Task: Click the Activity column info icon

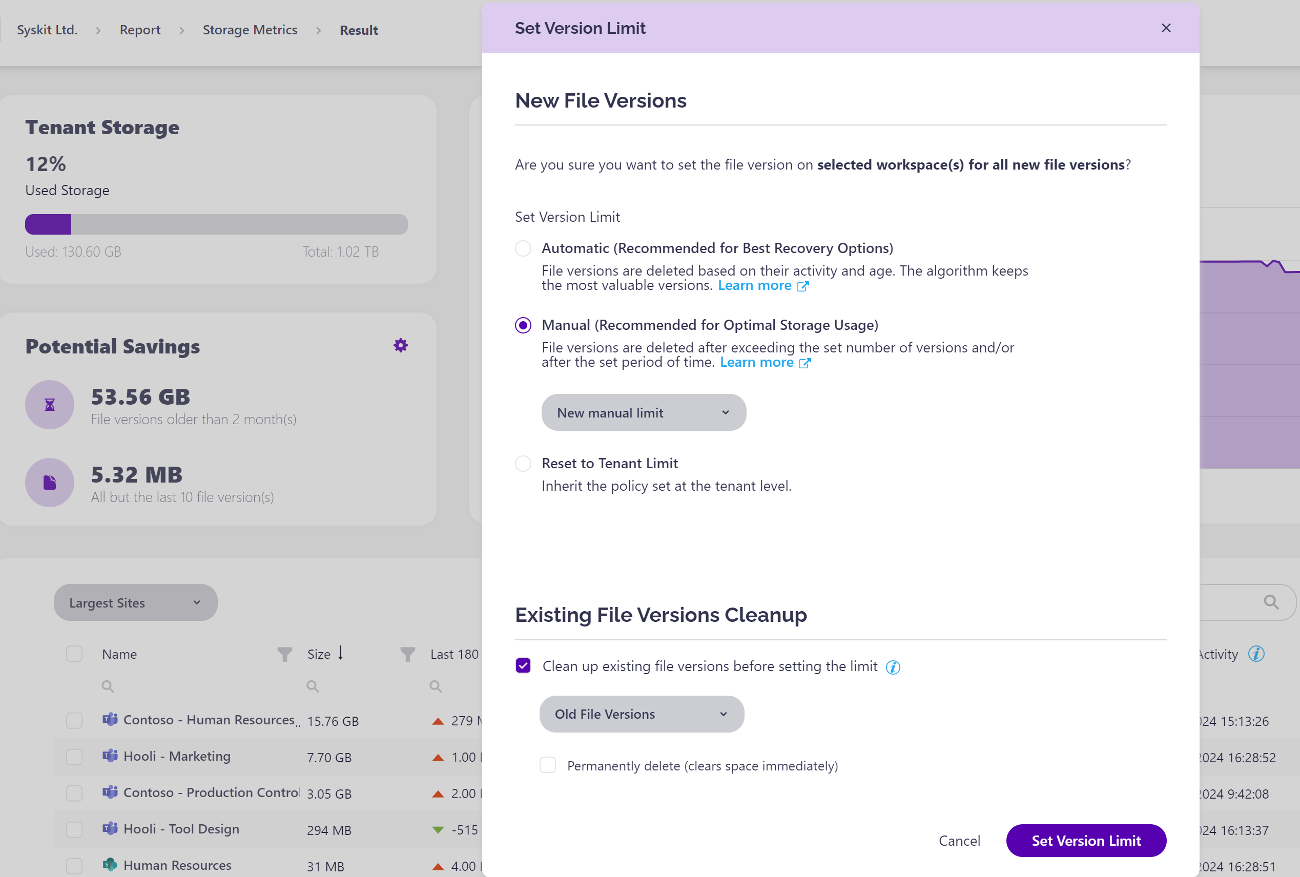Action: pos(1256,653)
